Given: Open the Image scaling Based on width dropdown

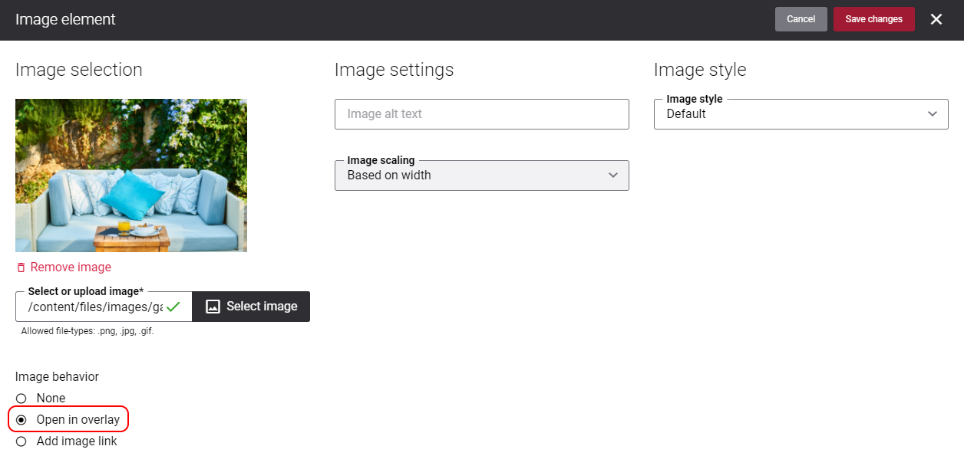Looking at the screenshot, I should 482,175.
